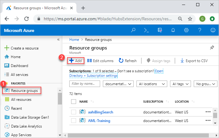Click the Add button
Screen dimensions: 219x138
(75, 61)
